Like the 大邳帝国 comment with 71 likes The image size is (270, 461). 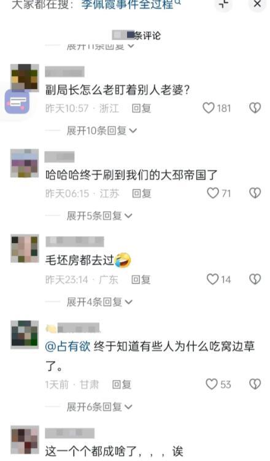click(213, 193)
